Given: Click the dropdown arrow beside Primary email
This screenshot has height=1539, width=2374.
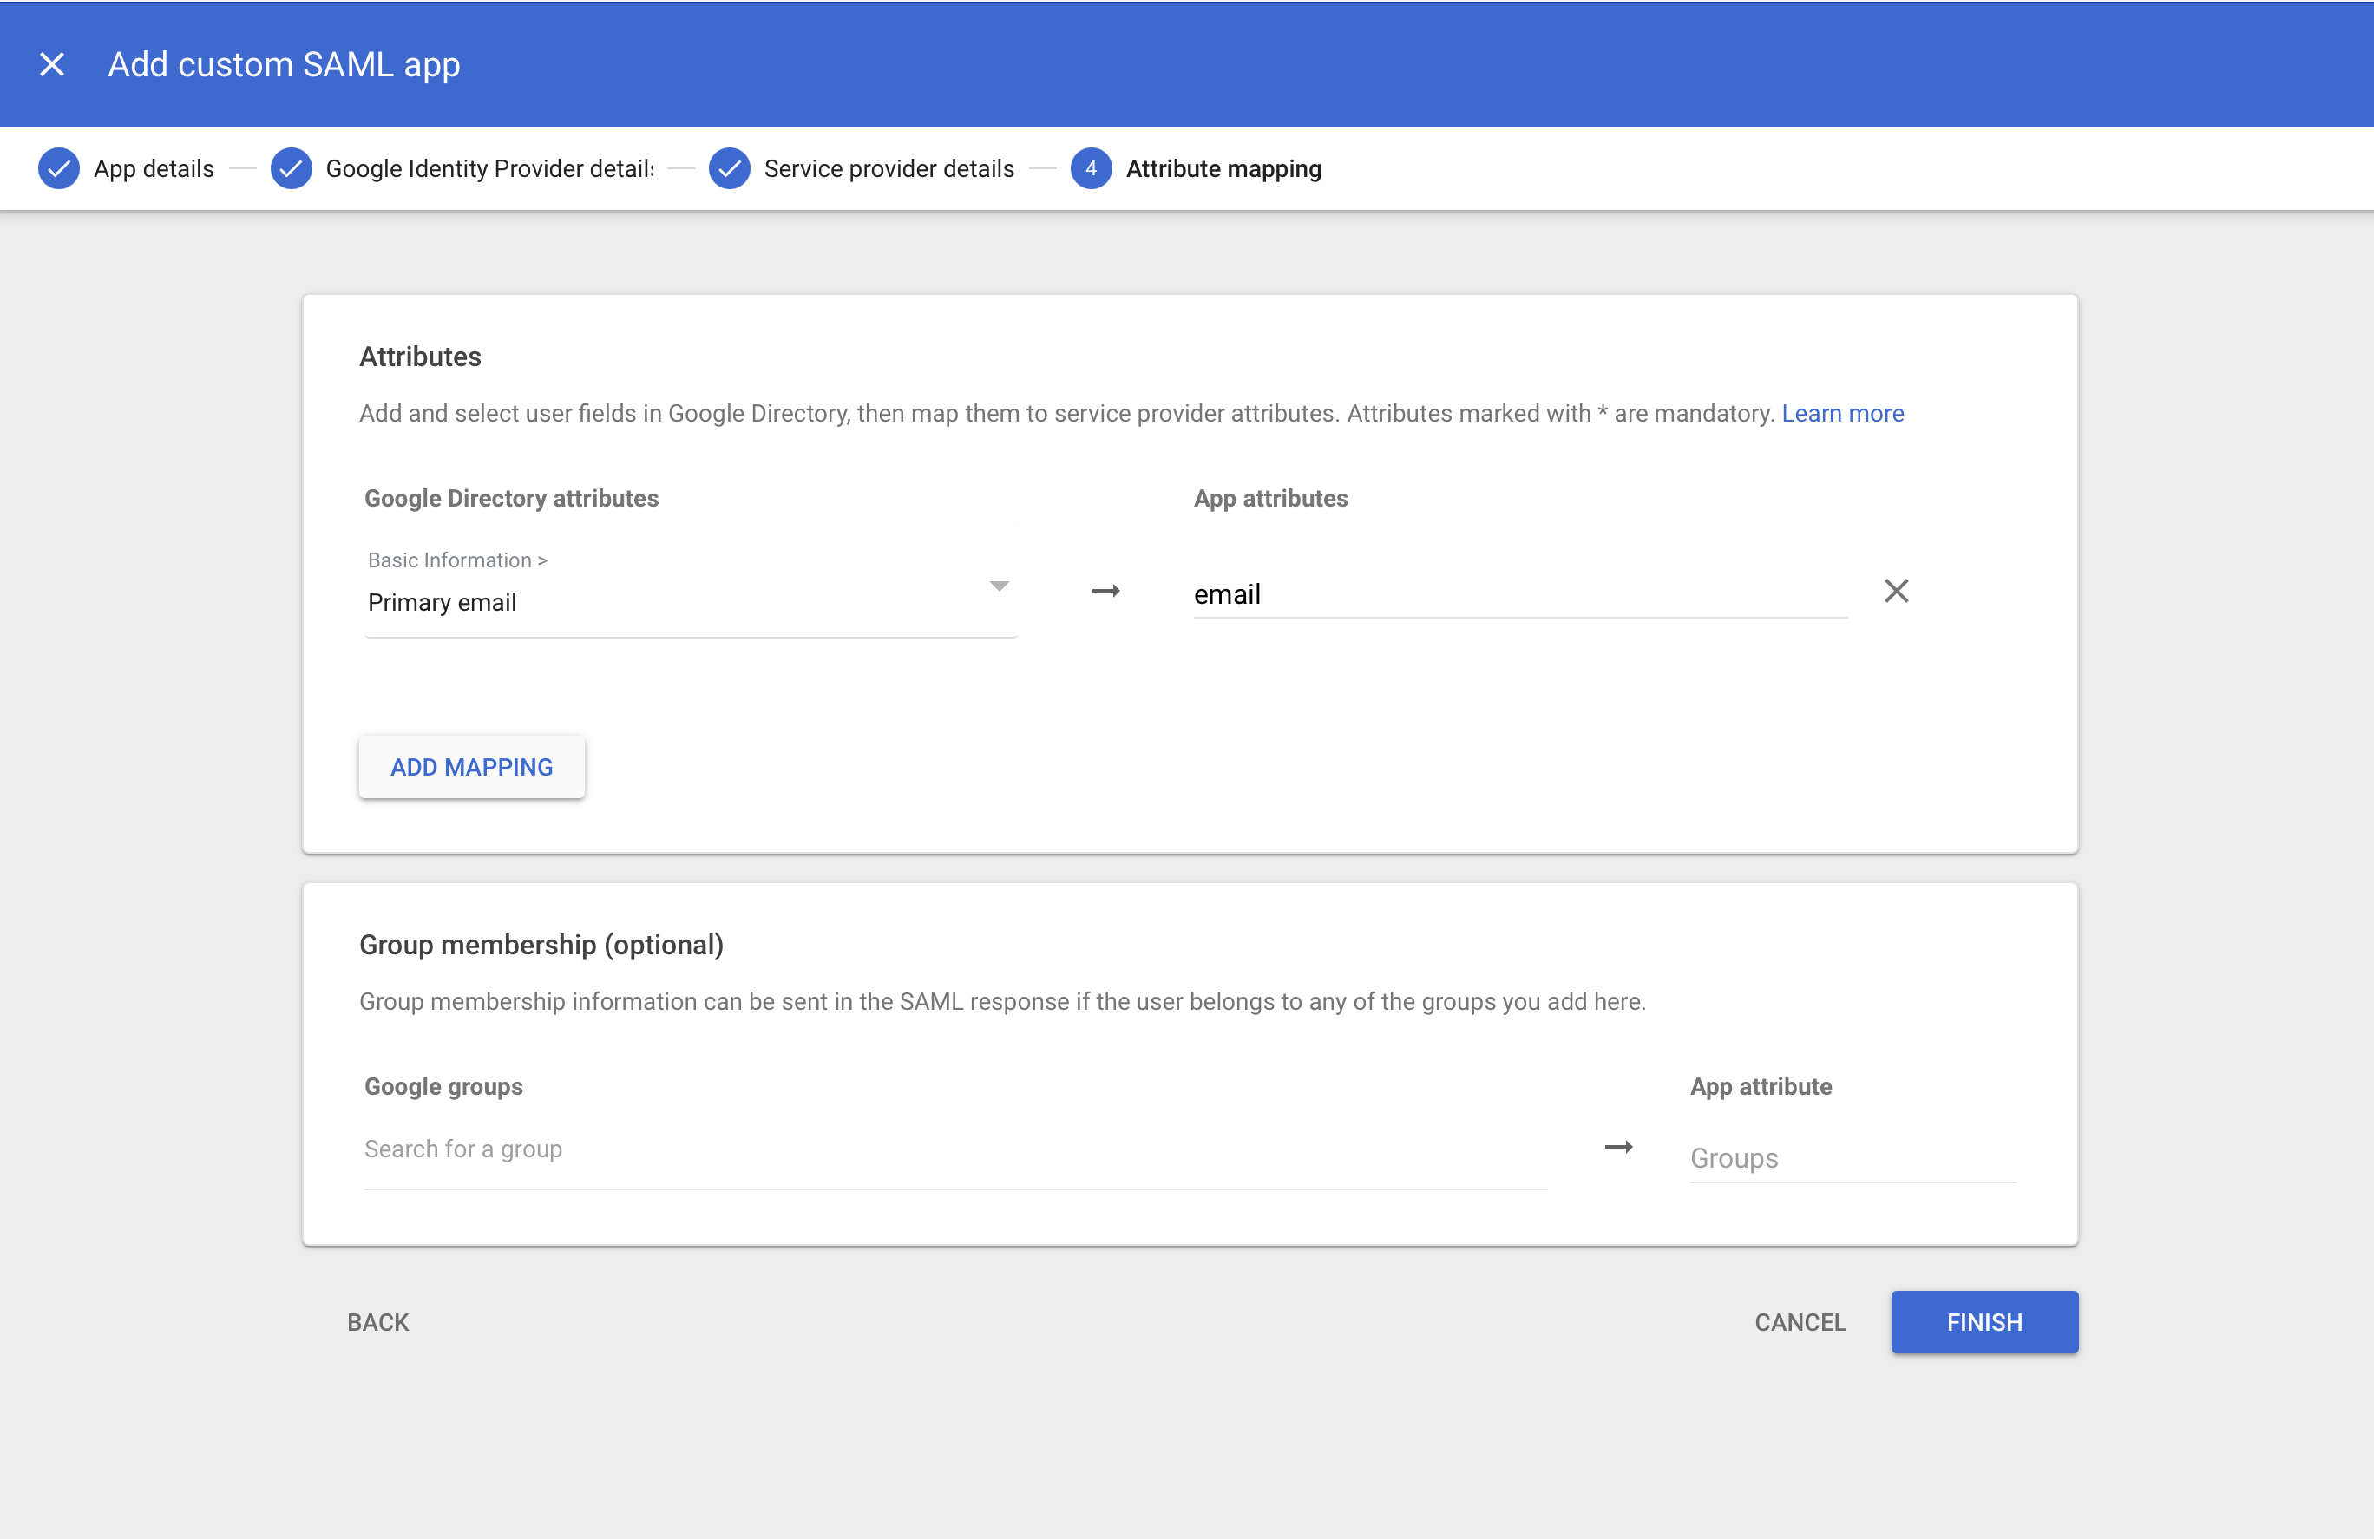Looking at the screenshot, I should [1000, 586].
